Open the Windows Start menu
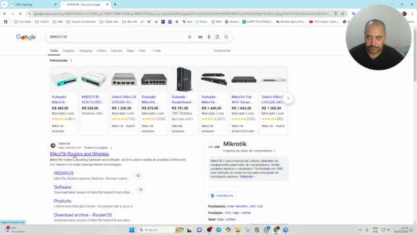 pyautogui.click(x=132, y=230)
